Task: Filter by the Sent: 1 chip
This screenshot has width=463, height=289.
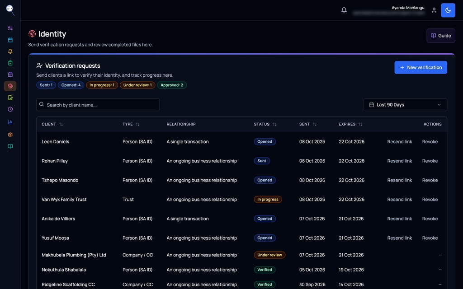Action: 46,85
